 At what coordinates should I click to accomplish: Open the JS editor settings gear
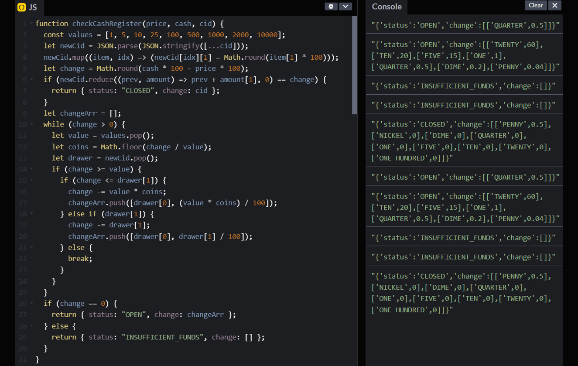click(x=331, y=6)
